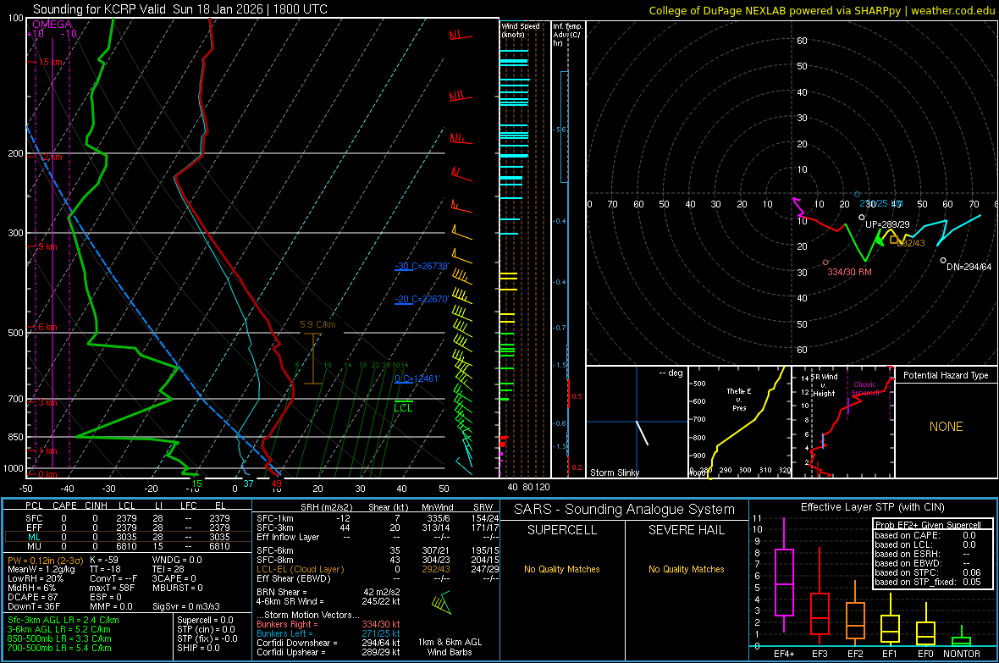The height and width of the screenshot is (663, 999).
Task: Click the NONE hazard type text
Action: [x=947, y=427]
